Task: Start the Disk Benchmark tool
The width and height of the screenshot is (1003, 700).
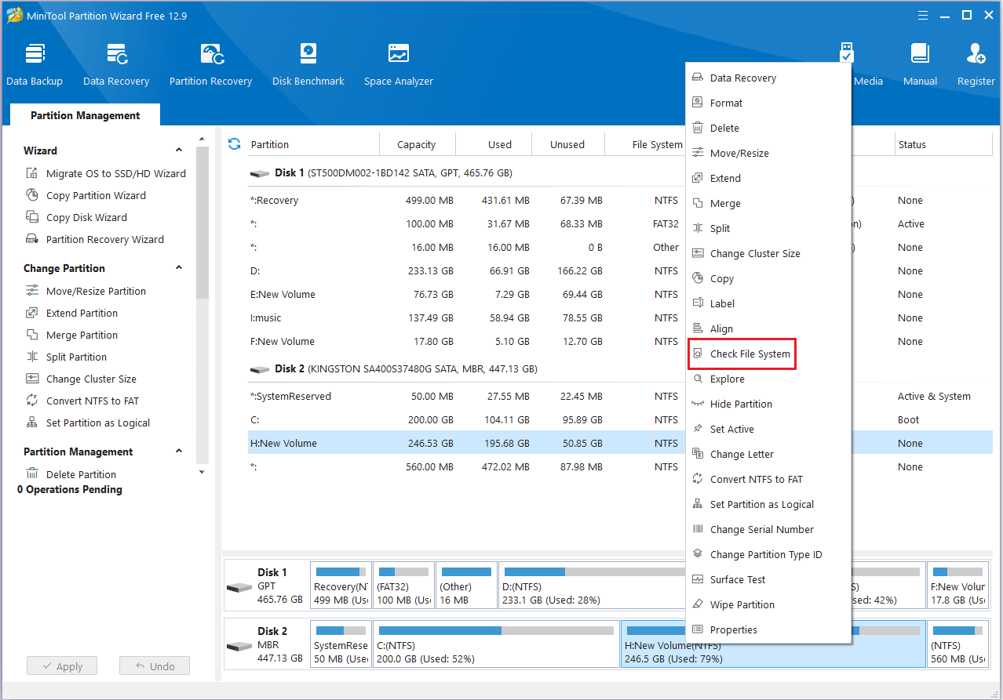Action: coord(308,64)
